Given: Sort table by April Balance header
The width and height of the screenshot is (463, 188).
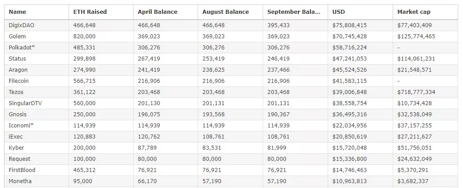Looking at the screenshot, I should tap(157, 12).
